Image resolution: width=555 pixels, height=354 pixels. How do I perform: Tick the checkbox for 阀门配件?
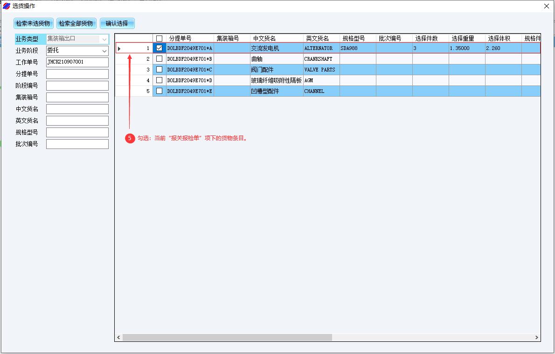point(159,70)
